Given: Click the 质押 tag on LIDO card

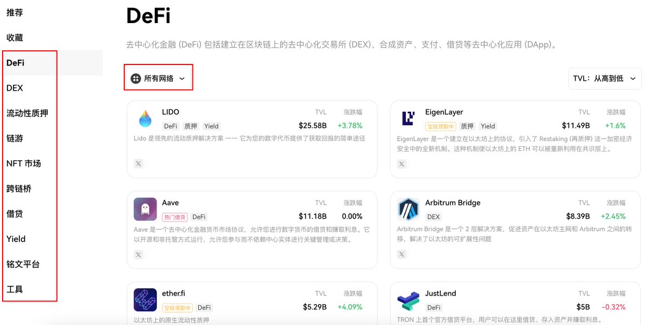Looking at the screenshot, I should click(191, 126).
